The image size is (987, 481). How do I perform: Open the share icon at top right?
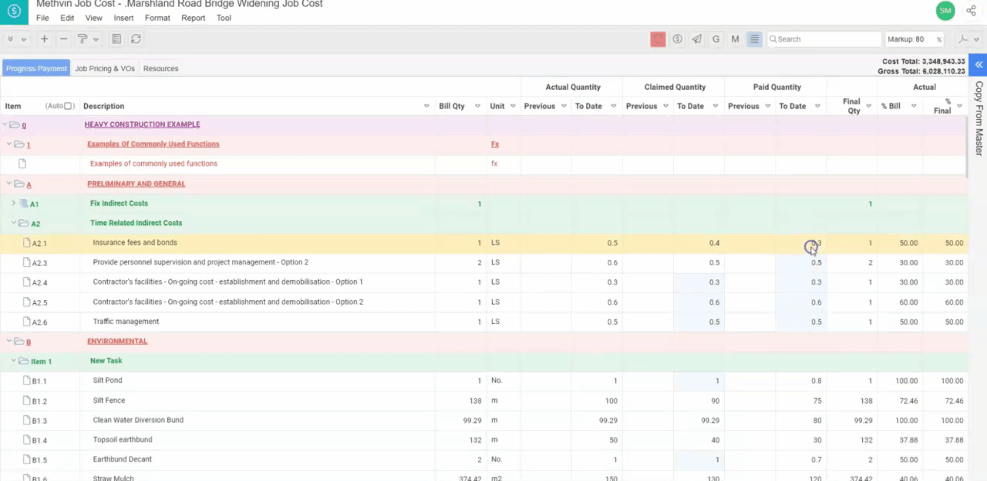pos(971,11)
